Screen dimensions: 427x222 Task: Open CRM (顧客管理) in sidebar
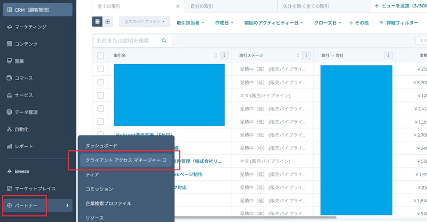(x=37, y=10)
